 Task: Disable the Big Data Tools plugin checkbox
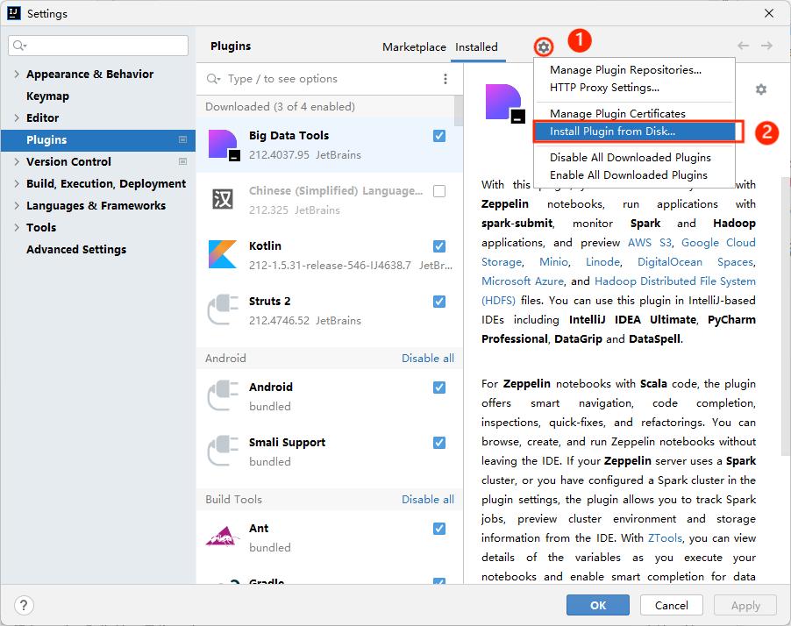point(439,136)
